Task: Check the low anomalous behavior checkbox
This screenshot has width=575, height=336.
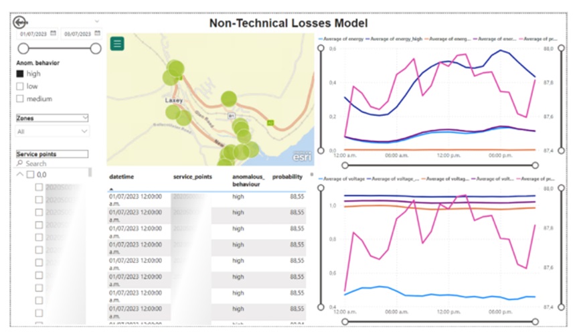Action: 20,86
